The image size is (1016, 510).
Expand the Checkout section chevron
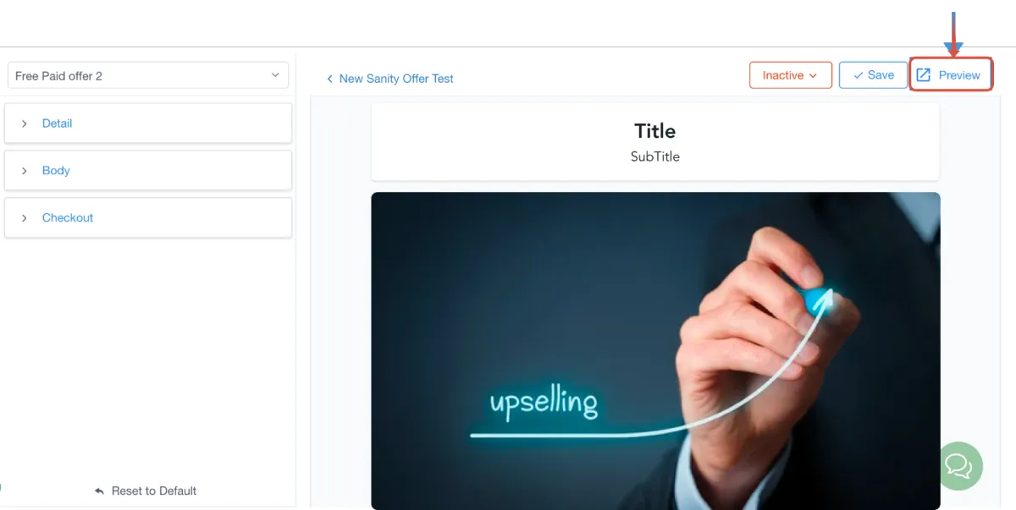pos(24,218)
